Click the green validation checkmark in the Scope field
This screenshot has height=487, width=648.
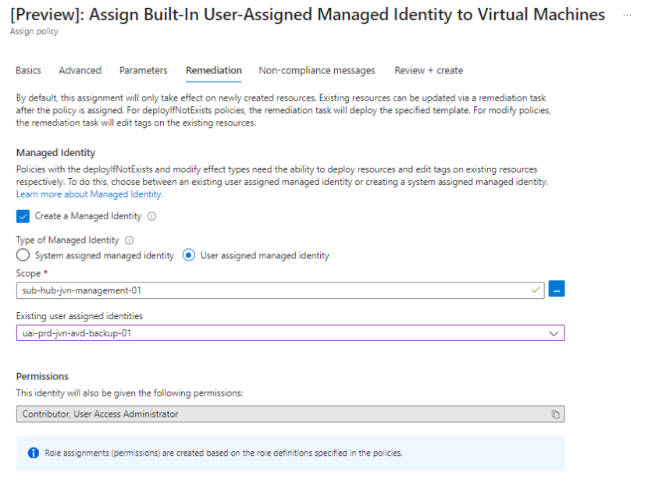(x=536, y=290)
